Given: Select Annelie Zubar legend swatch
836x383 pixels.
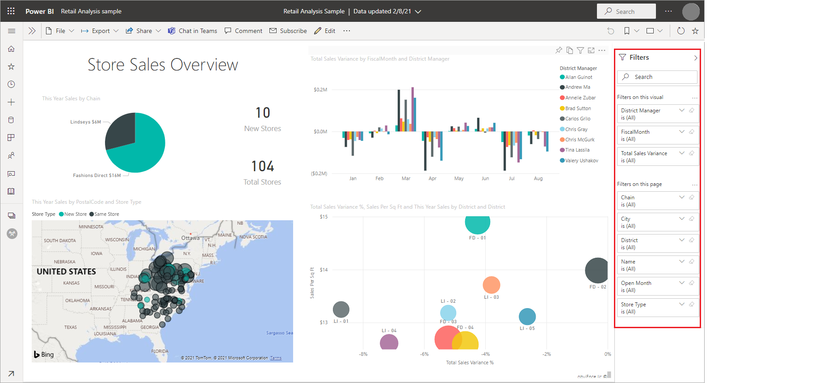Looking at the screenshot, I should coord(562,98).
